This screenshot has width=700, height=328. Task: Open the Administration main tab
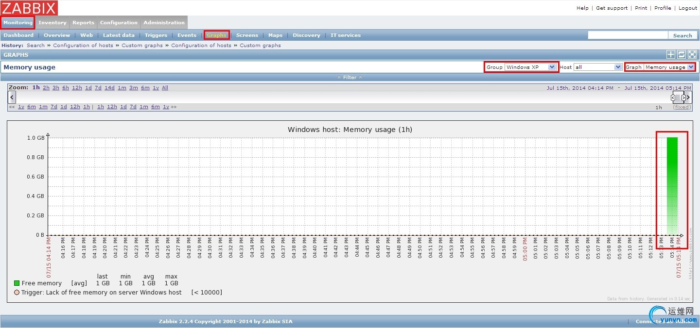point(164,22)
